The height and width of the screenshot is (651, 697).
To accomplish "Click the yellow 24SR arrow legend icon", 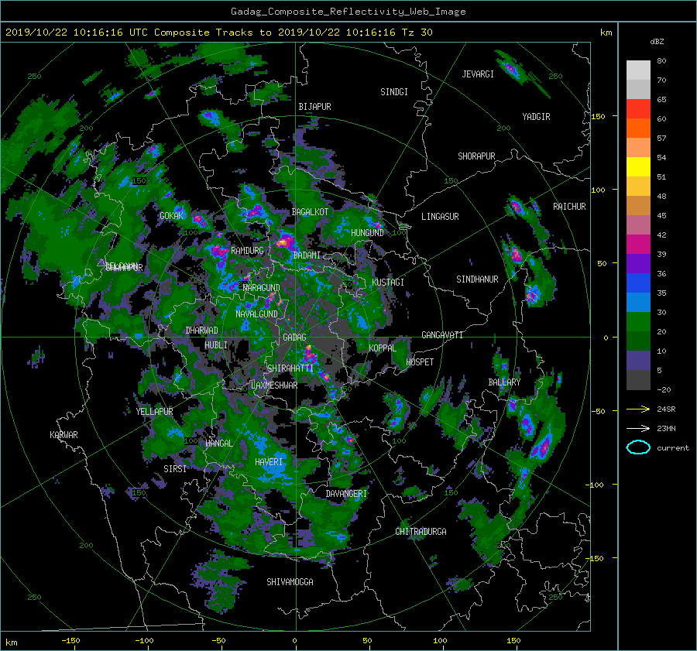I will [x=638, y=409].
